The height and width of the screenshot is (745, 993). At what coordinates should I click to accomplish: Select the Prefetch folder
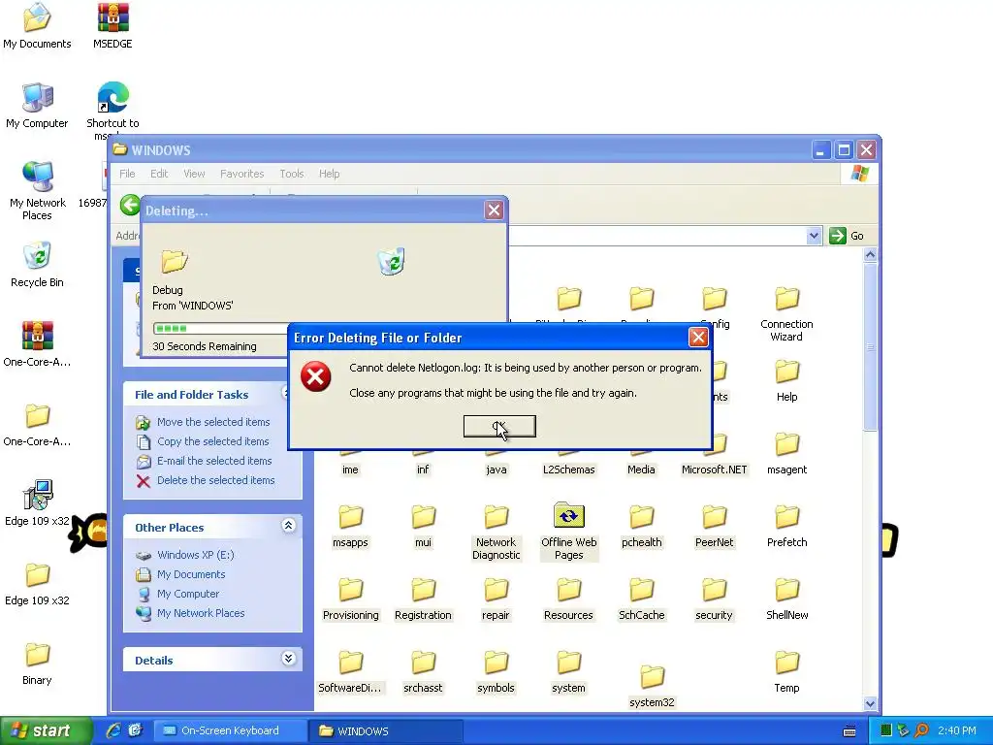pos(786,526)
